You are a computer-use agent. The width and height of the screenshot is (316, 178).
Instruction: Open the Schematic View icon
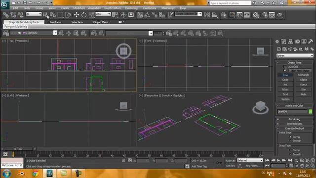coord(247,15)
